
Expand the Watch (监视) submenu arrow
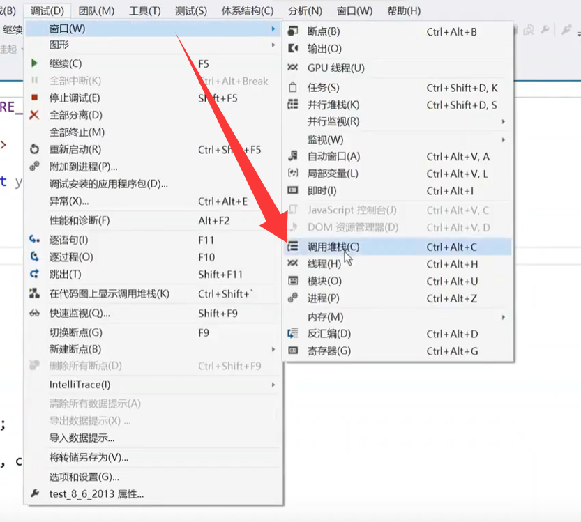(x=506, y=139)
